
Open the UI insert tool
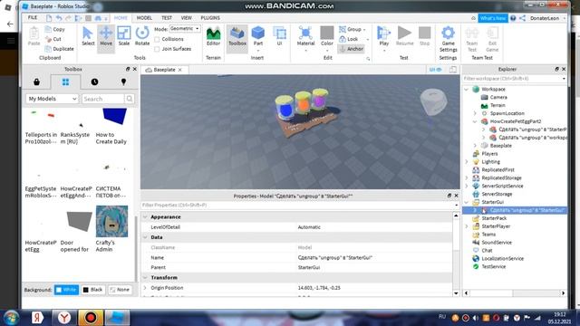[x=279, y=36]
